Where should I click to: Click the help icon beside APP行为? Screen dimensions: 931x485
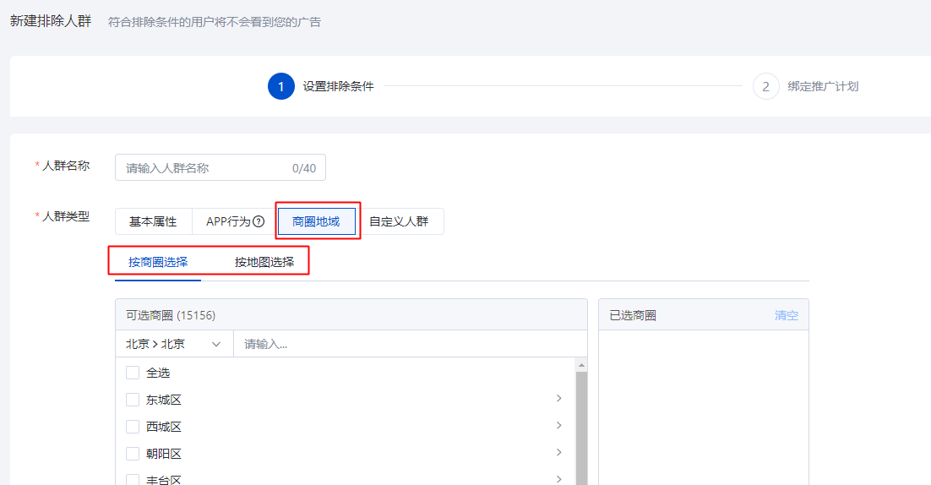pyautogui.click(x=259, y=222)
